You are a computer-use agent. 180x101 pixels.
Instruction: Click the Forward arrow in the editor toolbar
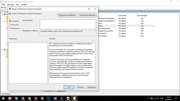[5, 8]
